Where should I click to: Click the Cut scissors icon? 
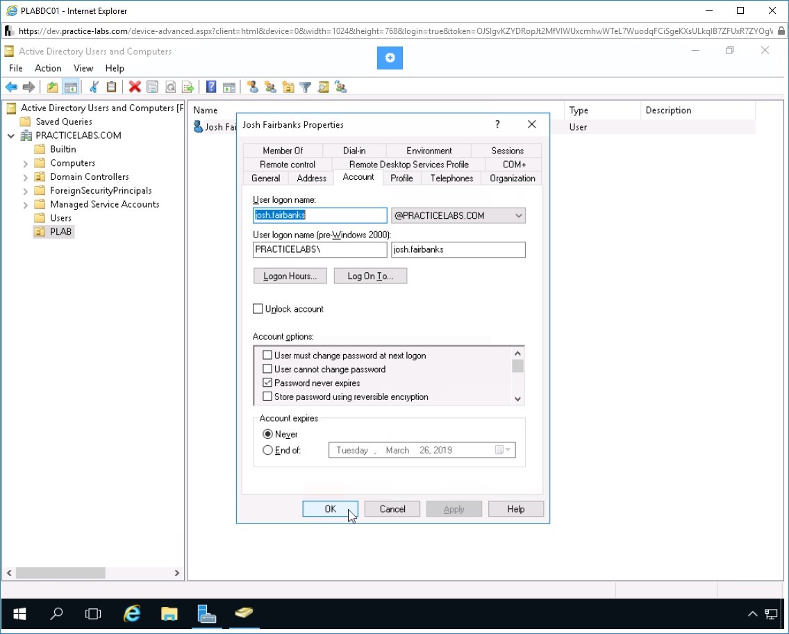94,87
